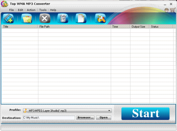Click the gray X remove icon
The height and width of the screenshot is (131, 177).
point(45,18)
